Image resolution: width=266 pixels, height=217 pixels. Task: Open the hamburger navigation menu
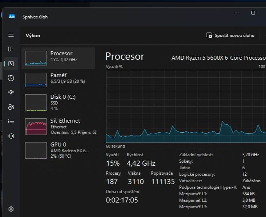tap(11, 35)
